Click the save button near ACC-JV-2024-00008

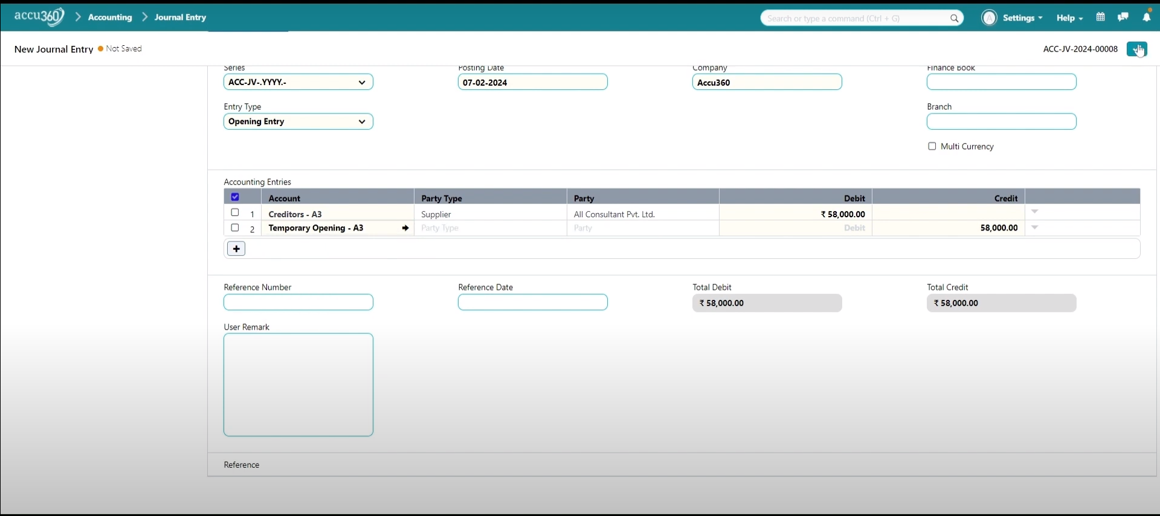click(x=1136, y=49)
